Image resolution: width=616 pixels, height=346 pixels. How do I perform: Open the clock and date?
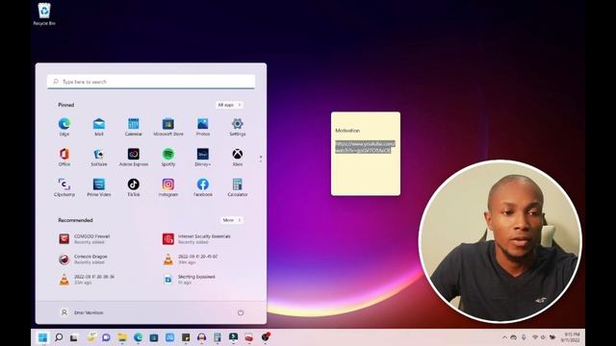point(571,337)
